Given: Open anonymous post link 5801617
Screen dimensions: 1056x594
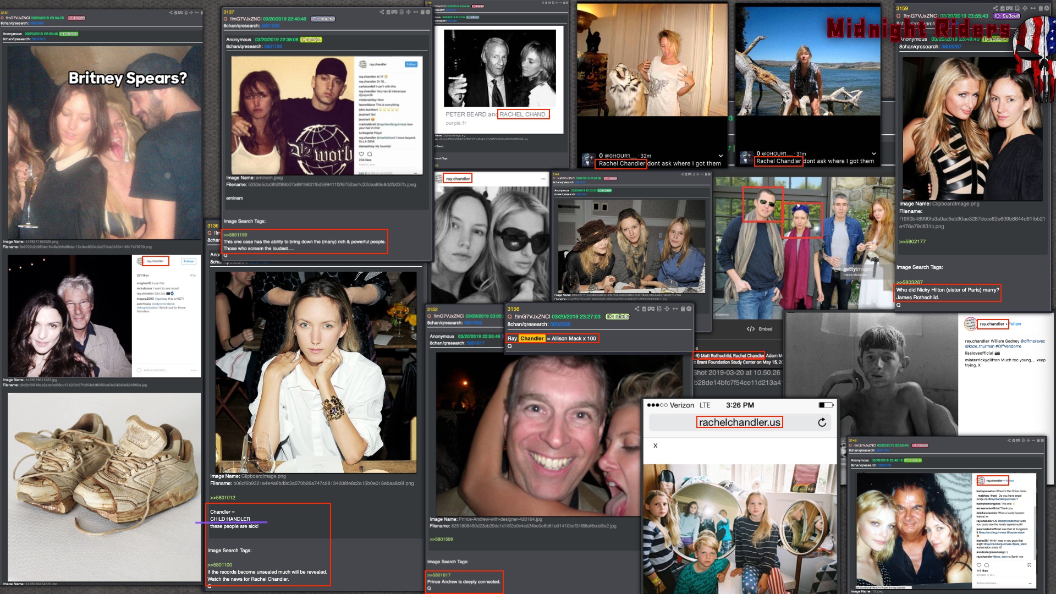Looking at the screenshot, I should tap(476, 343).
